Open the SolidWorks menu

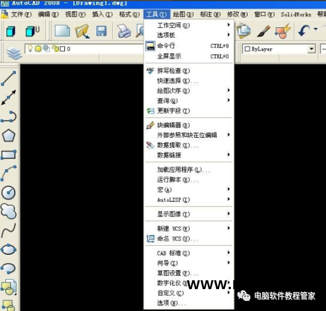tap(296, 14)
